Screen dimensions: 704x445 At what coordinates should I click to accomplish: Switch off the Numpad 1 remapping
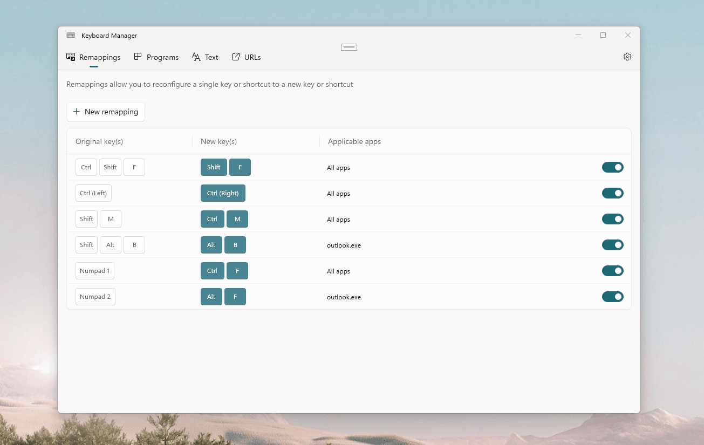pos(612,271)
